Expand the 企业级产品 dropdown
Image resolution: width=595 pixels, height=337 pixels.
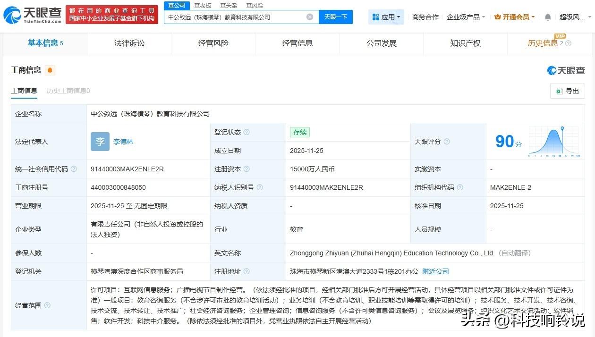click(x=466, y=17)
